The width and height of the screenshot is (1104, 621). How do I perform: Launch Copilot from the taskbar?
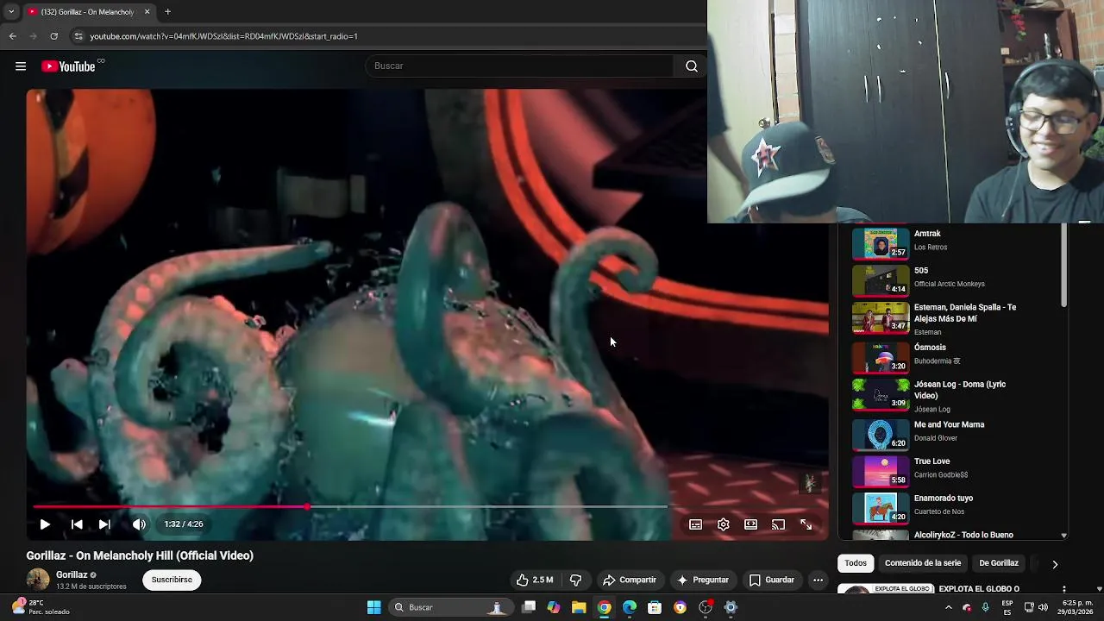click(554, 607)
